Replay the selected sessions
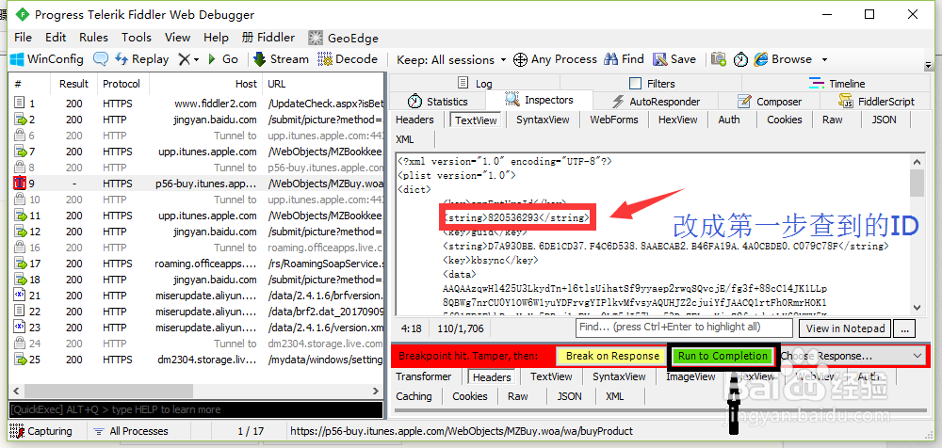The image size is (942, 448). tap(142, 59)
